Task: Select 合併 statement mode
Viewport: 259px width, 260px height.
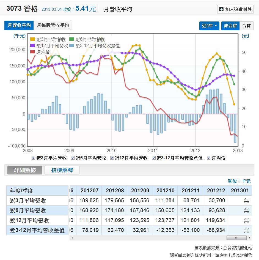Action: [246, 26]
